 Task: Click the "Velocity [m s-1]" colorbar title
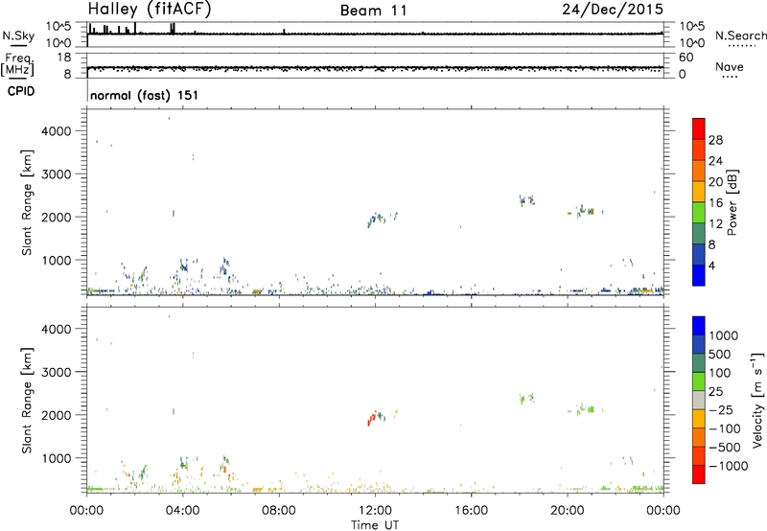pyautogui.click(x=757, y=400)
